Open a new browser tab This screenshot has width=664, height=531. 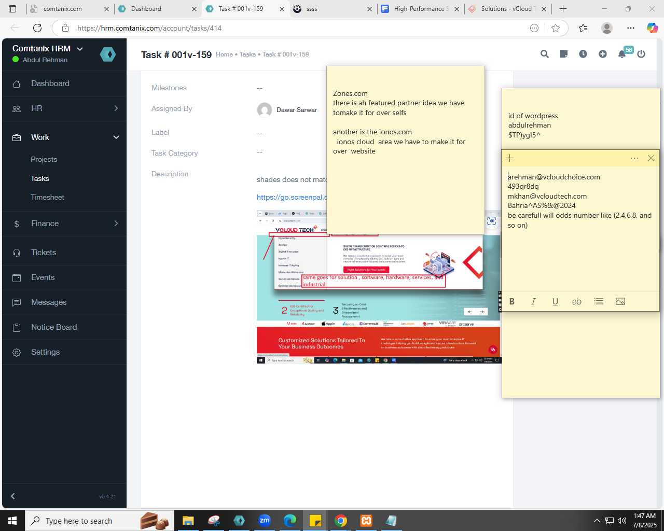coord(563,9)
